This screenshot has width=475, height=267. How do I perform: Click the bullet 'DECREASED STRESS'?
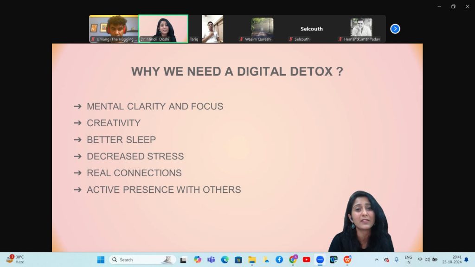coord(135,156)
